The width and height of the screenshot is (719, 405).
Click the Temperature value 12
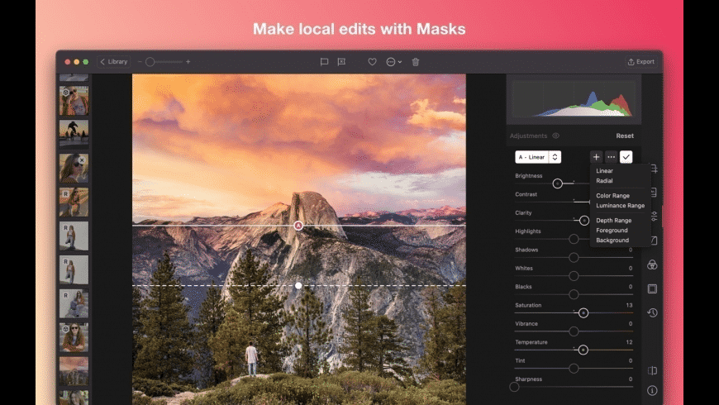click(x=629, y=342)
